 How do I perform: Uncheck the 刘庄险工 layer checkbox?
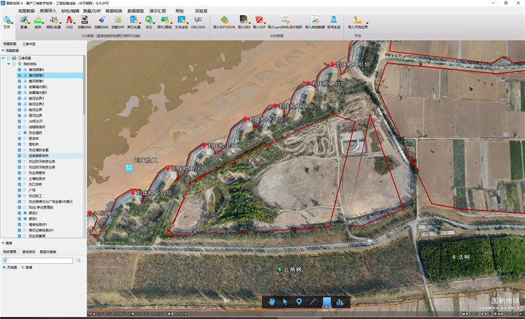(x=20, y=196)
